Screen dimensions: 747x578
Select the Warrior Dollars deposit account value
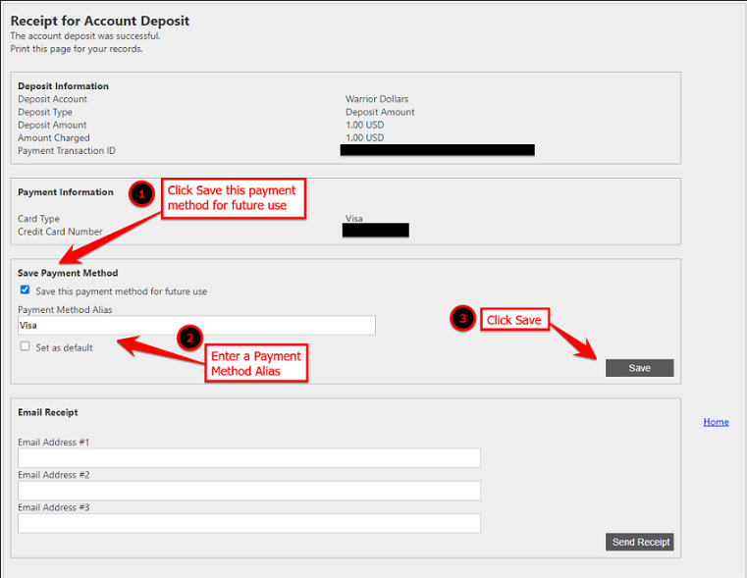(x=377, y=99)
